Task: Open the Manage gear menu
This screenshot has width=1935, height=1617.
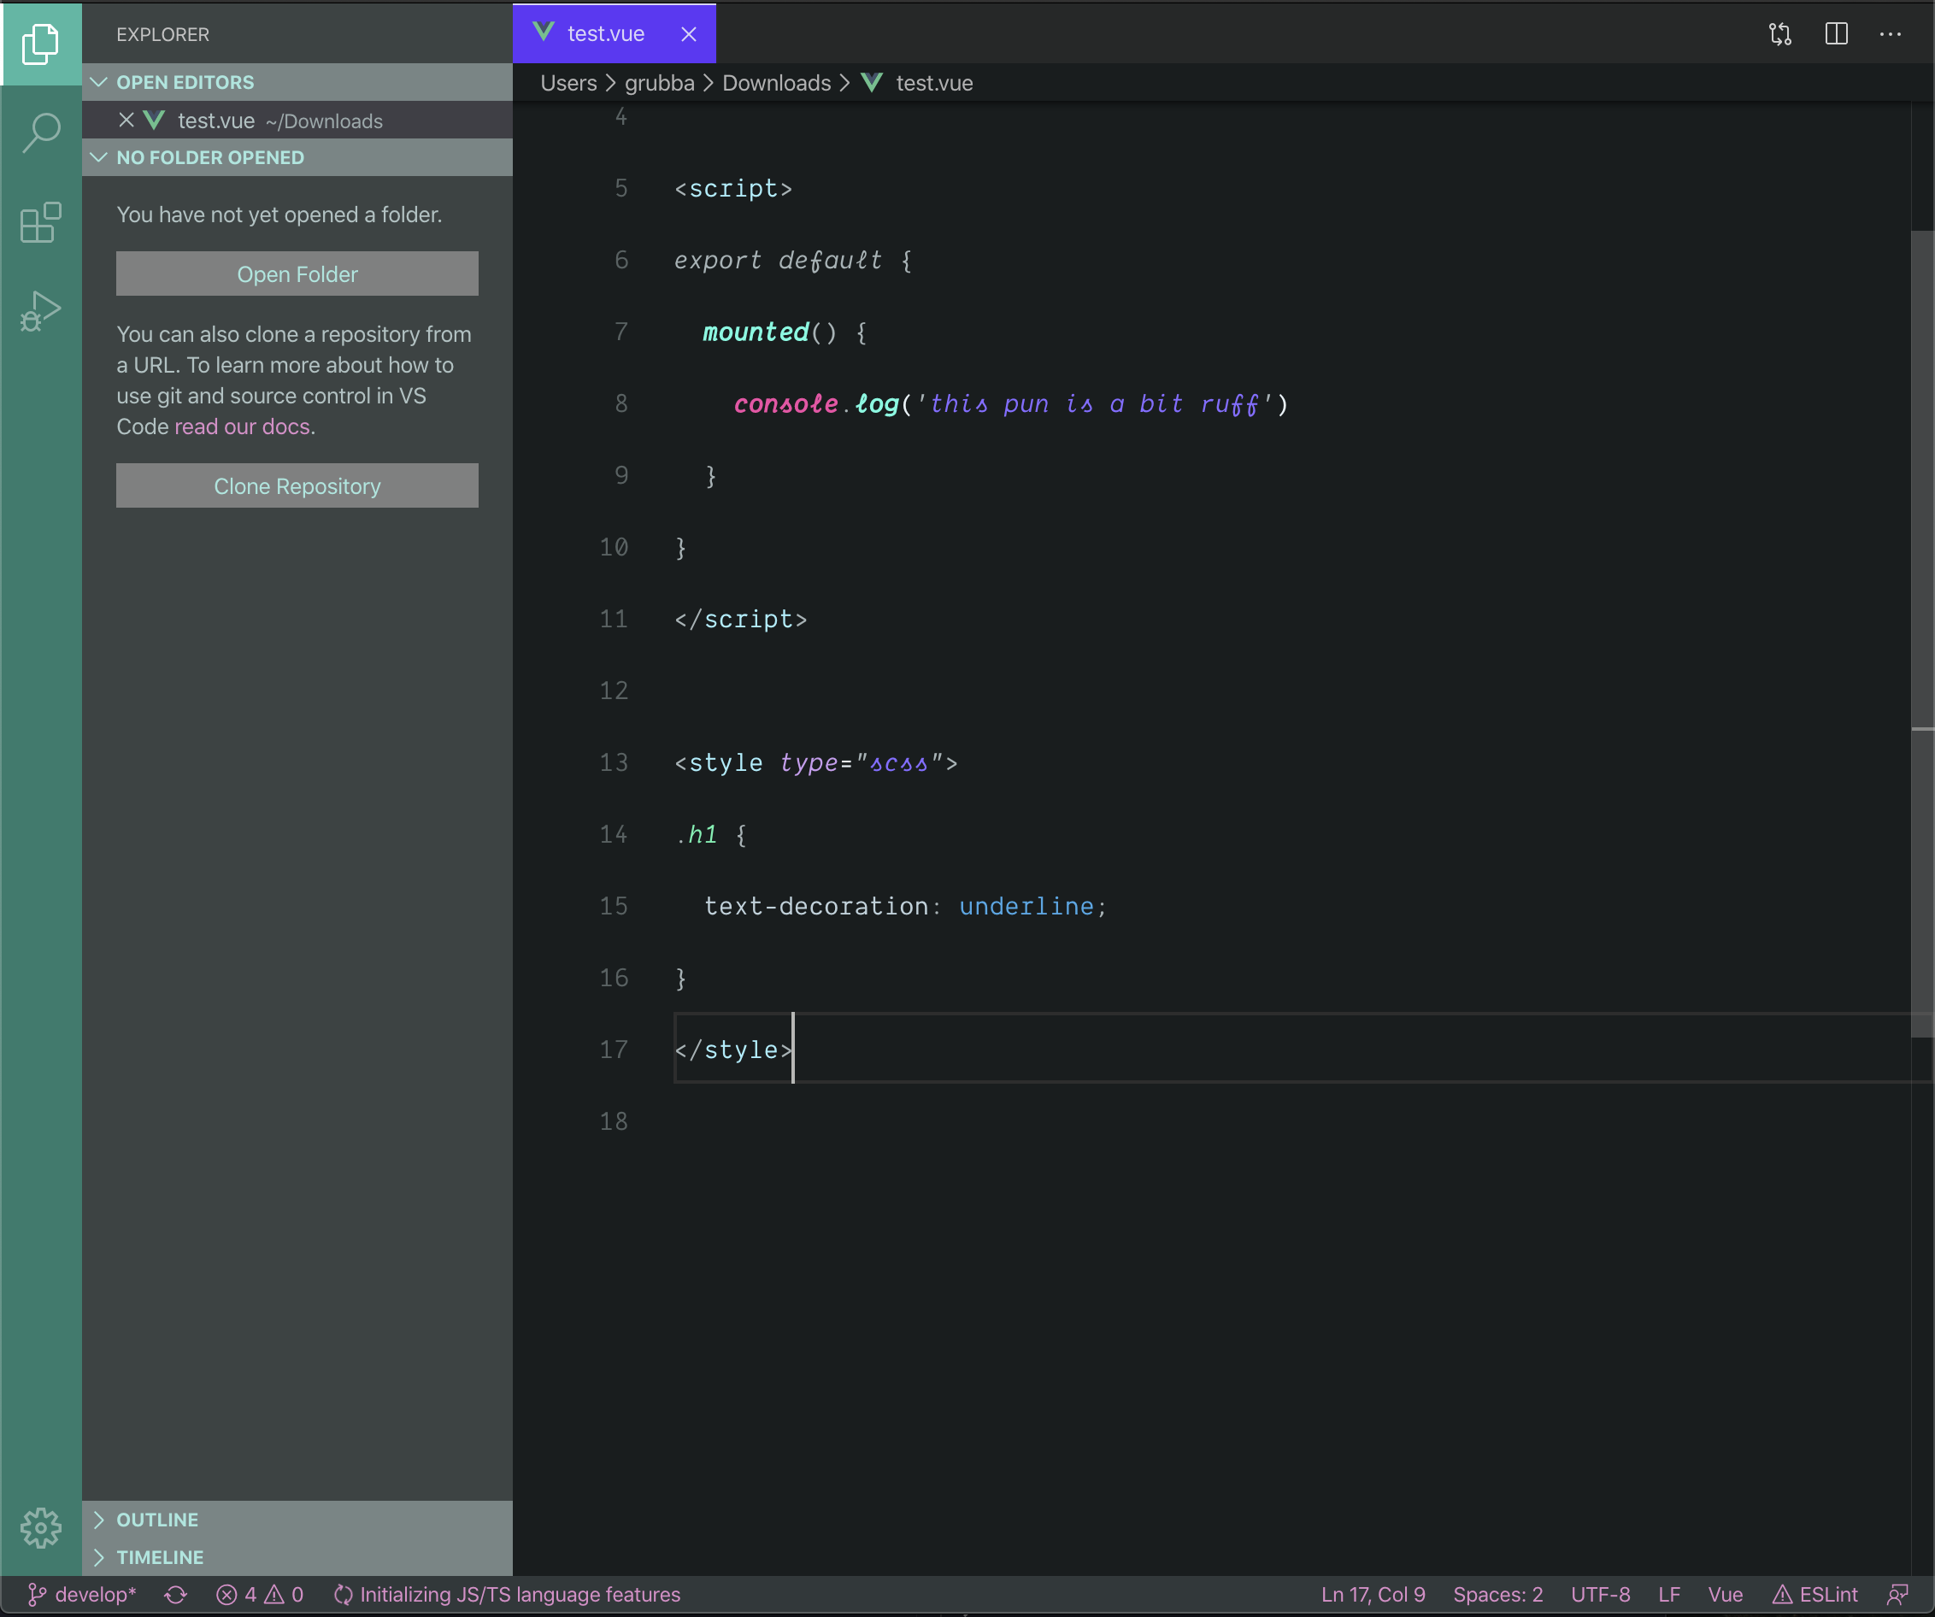Action: 40,1529
